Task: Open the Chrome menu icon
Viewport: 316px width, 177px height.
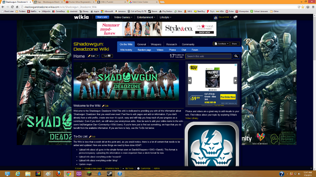Action: click(x=313, y=7)
